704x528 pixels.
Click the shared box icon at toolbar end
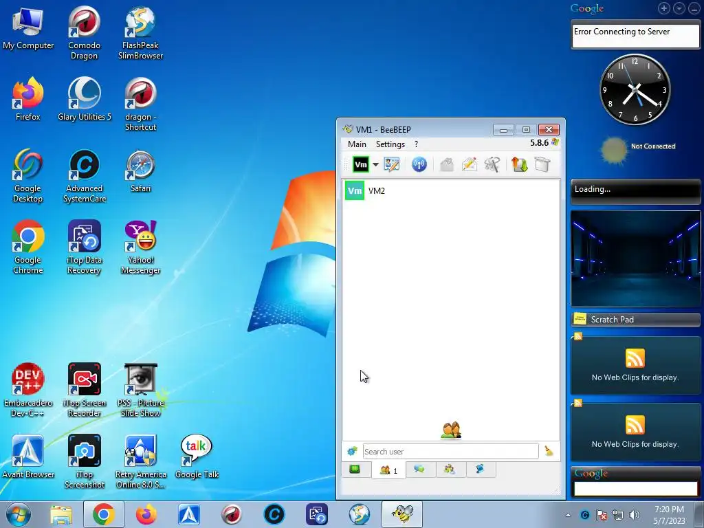tap(542, 164)
